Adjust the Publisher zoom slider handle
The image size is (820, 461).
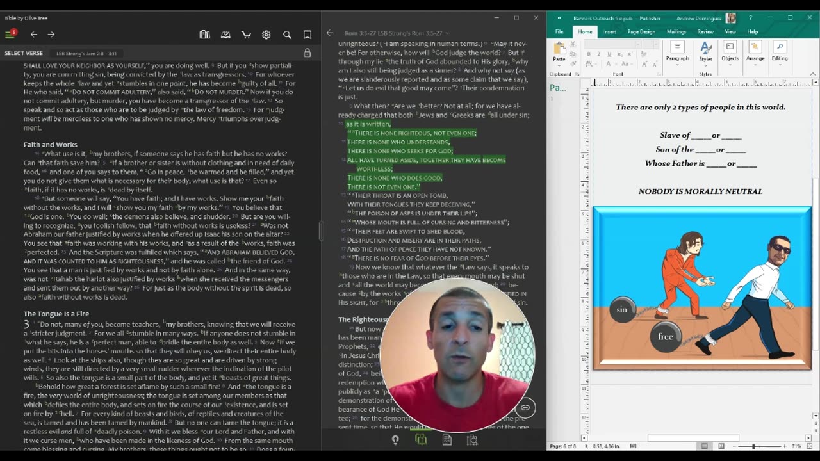753,446
